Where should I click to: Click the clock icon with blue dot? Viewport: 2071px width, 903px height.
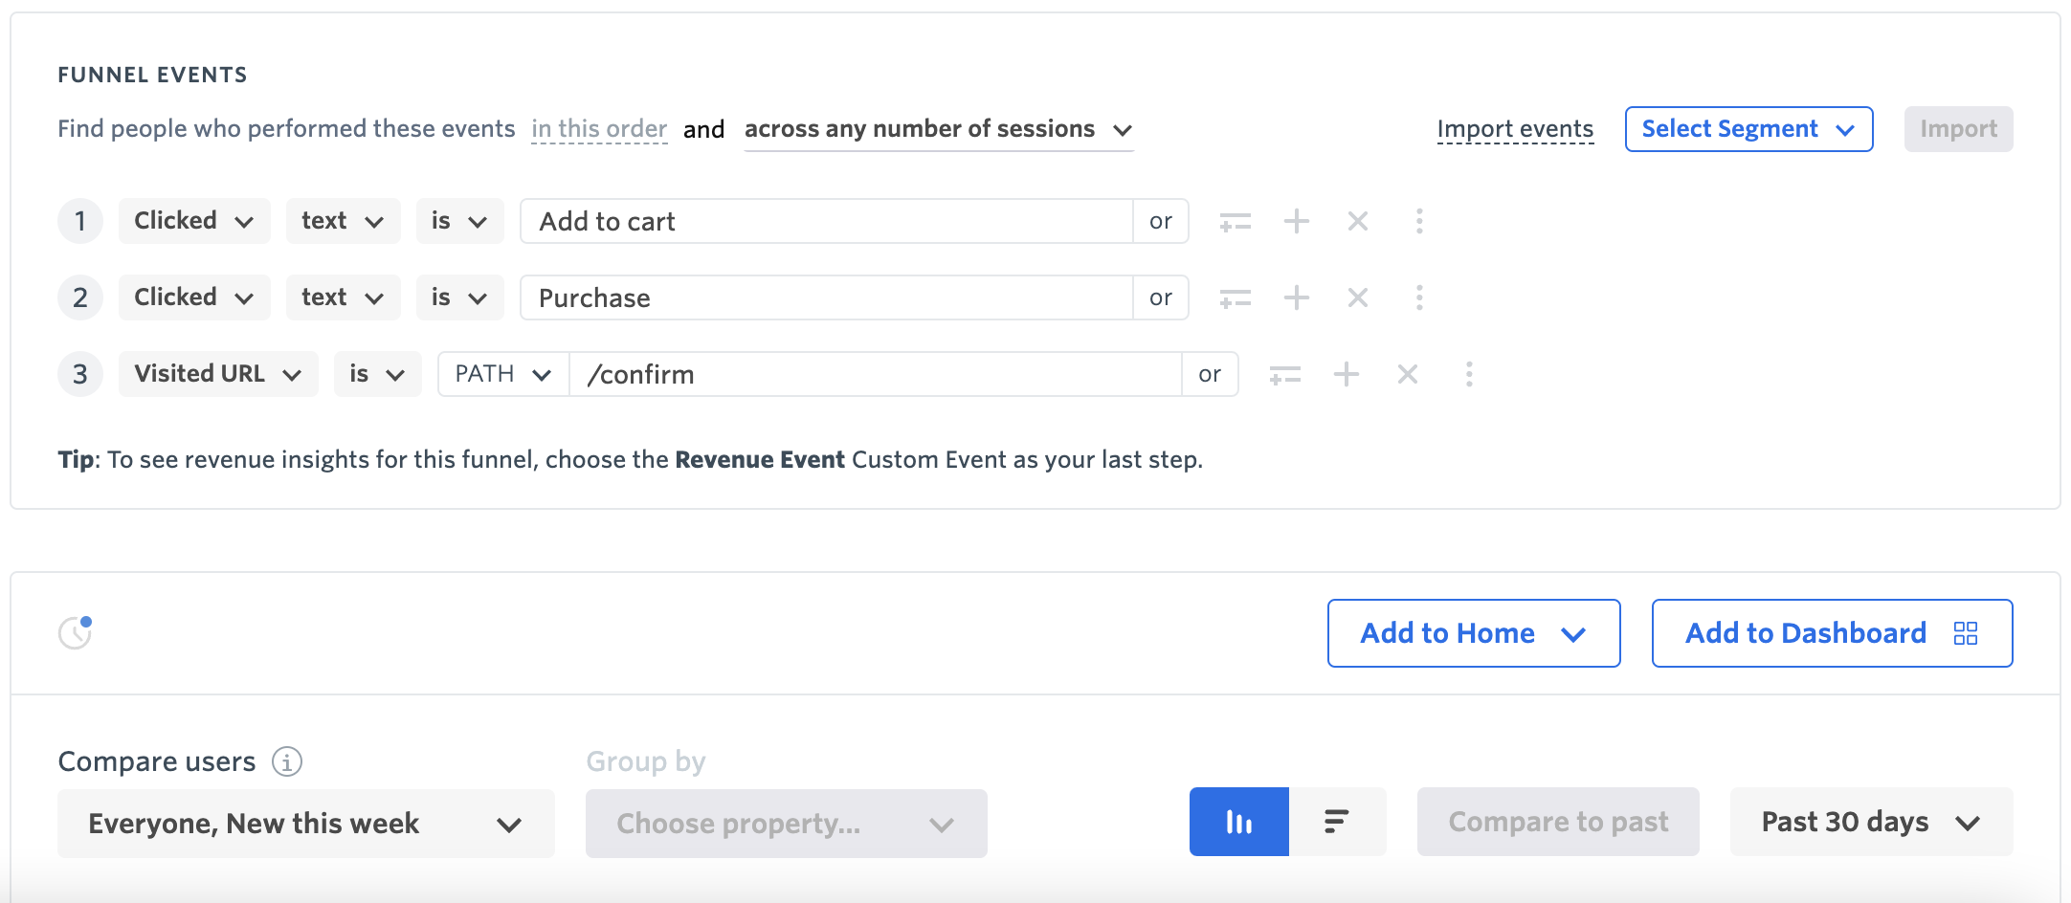[76, 632]
